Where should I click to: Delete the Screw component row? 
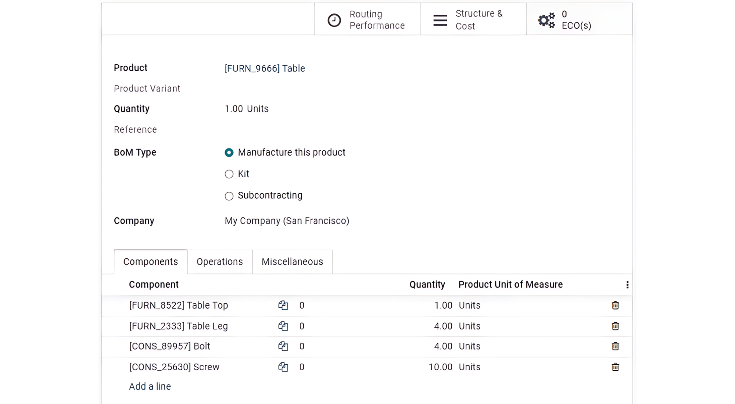click(x=615, y=367)
